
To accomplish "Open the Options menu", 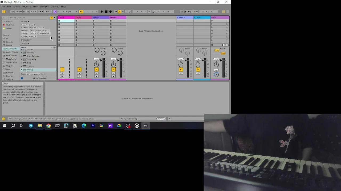I will (x=55, y=7).
